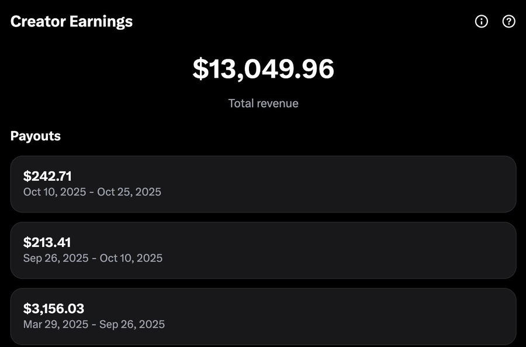Click the Mar 29 - Sep 26 date range
The image size is (526, 347).
coord(94,324)
